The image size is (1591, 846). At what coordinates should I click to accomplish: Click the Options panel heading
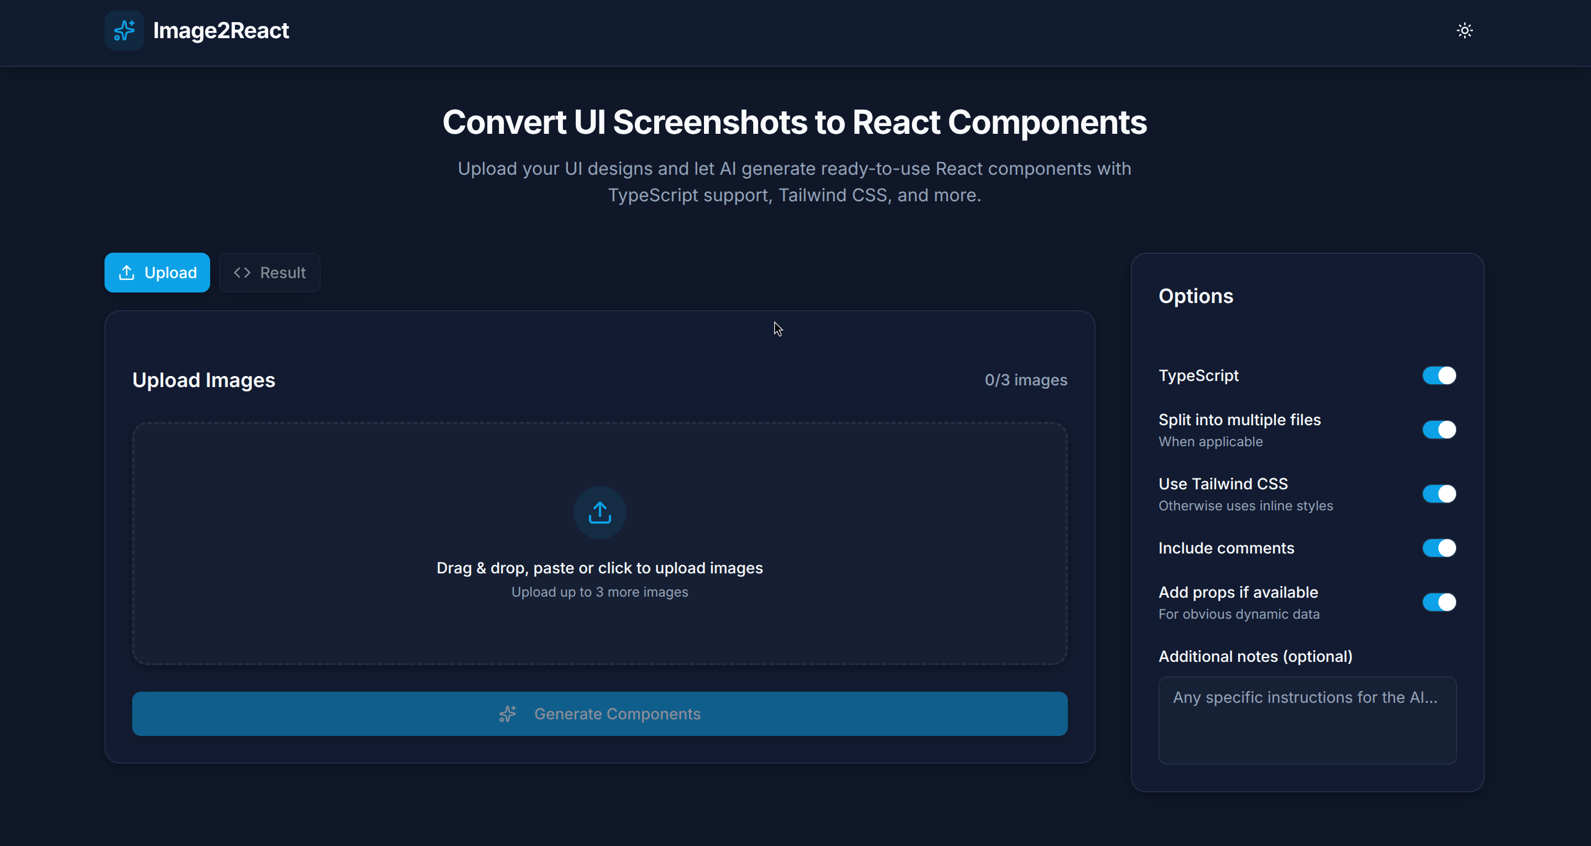1196,296
